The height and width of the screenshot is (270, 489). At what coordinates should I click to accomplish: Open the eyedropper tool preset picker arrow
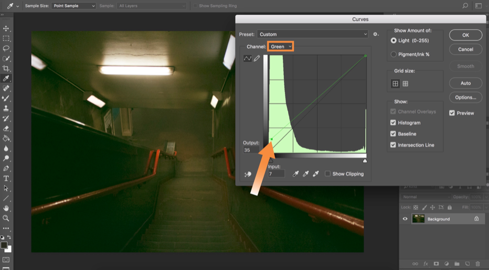17,6
